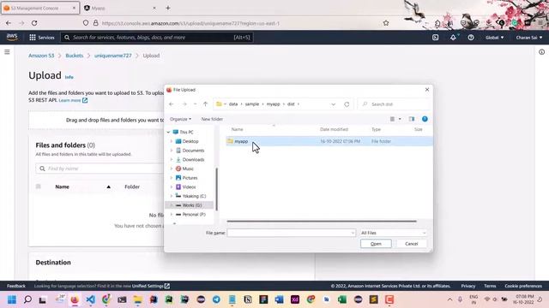
Task: Expand the File name combo box arrow
Action: tap(353, 233)
